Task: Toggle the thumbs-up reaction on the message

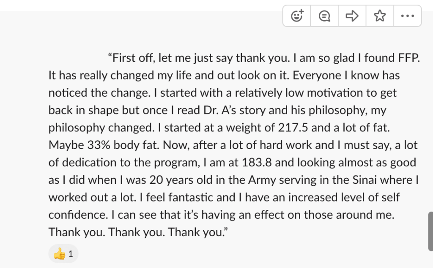Action: [63, 253]
